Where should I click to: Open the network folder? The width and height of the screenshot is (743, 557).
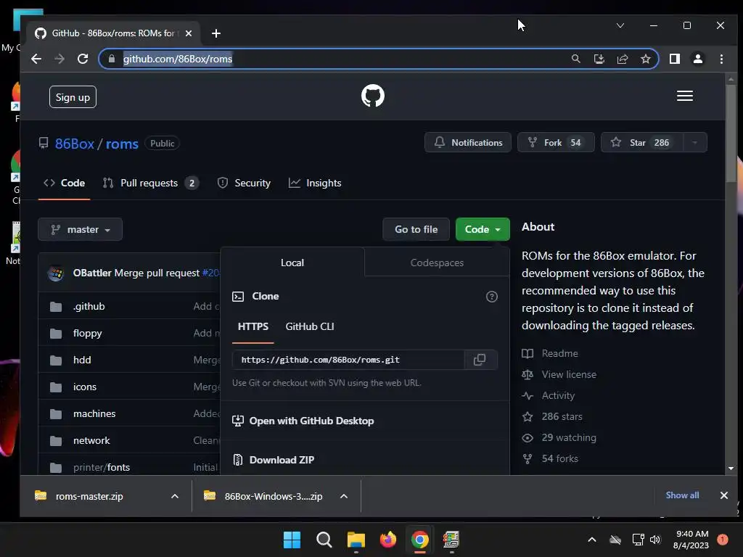tap(91, 441)
